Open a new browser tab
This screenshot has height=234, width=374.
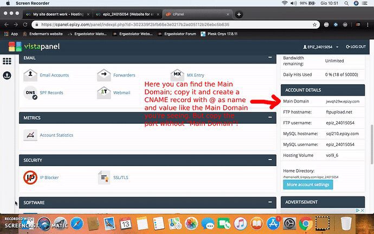tap(238, 14)
